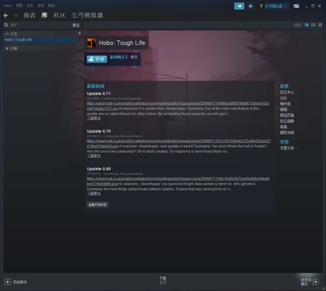Click 了解更多 under Update 0.71
This screenshot has width=326, height=291.
(x=94, y=118)
